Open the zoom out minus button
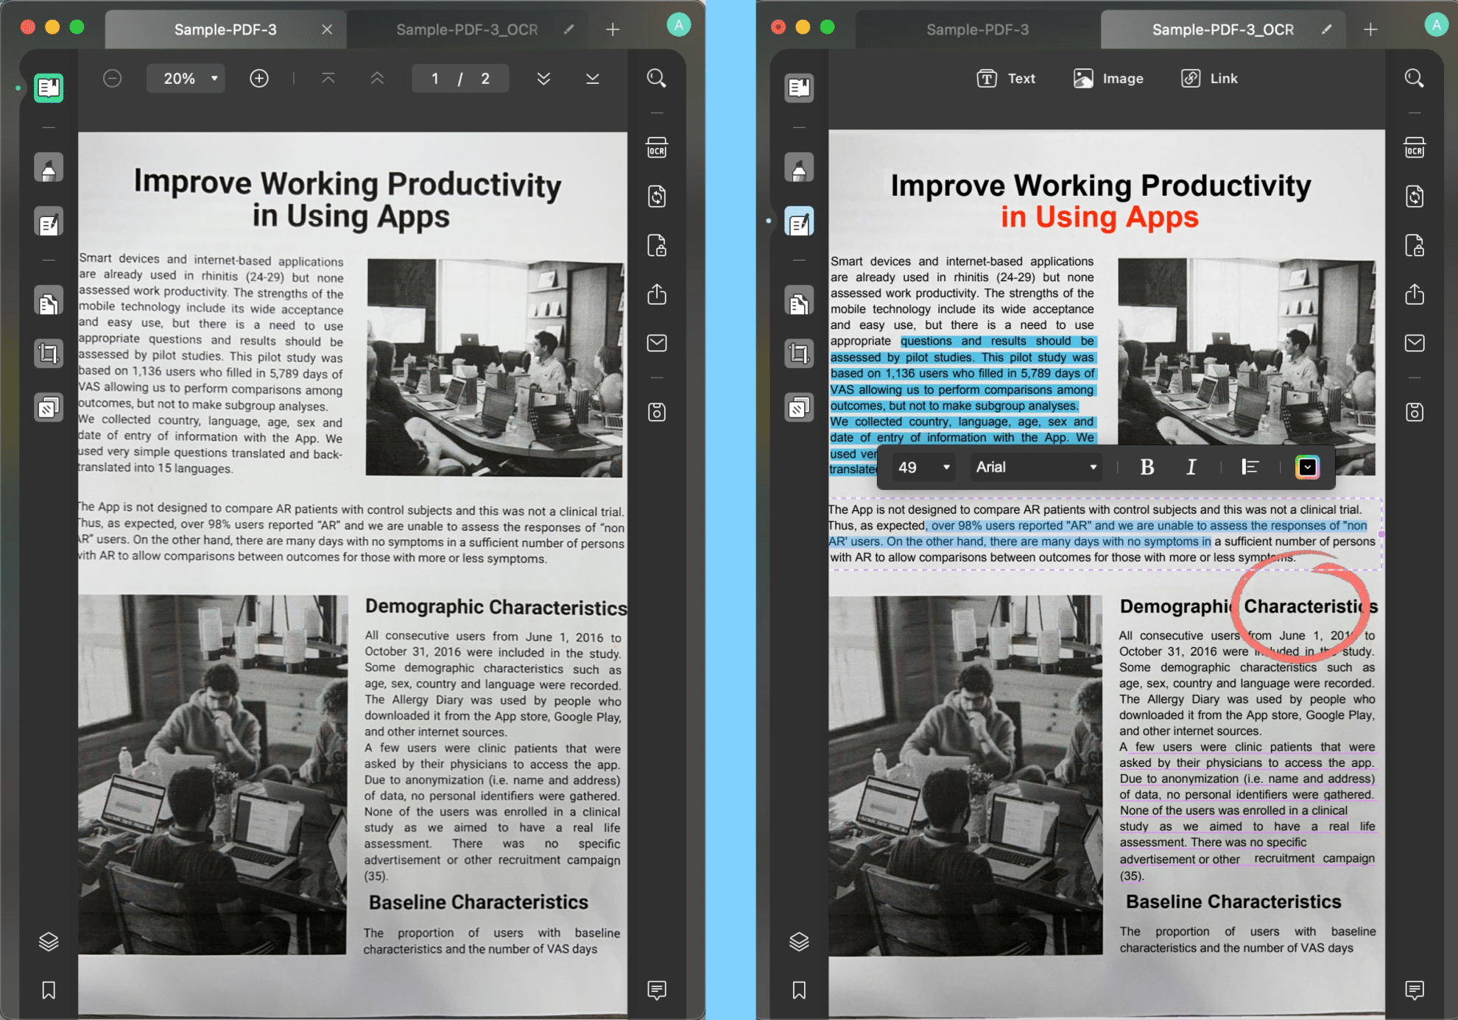Image resolution: width=1458 pixels, height=1020 pixels. (x=112, y=78)
